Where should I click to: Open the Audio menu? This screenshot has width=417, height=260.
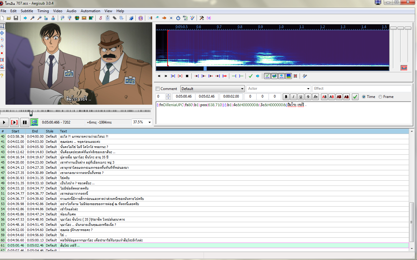72,11
